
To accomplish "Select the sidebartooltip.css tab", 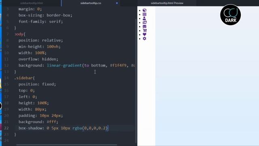I will coord(91,3).
